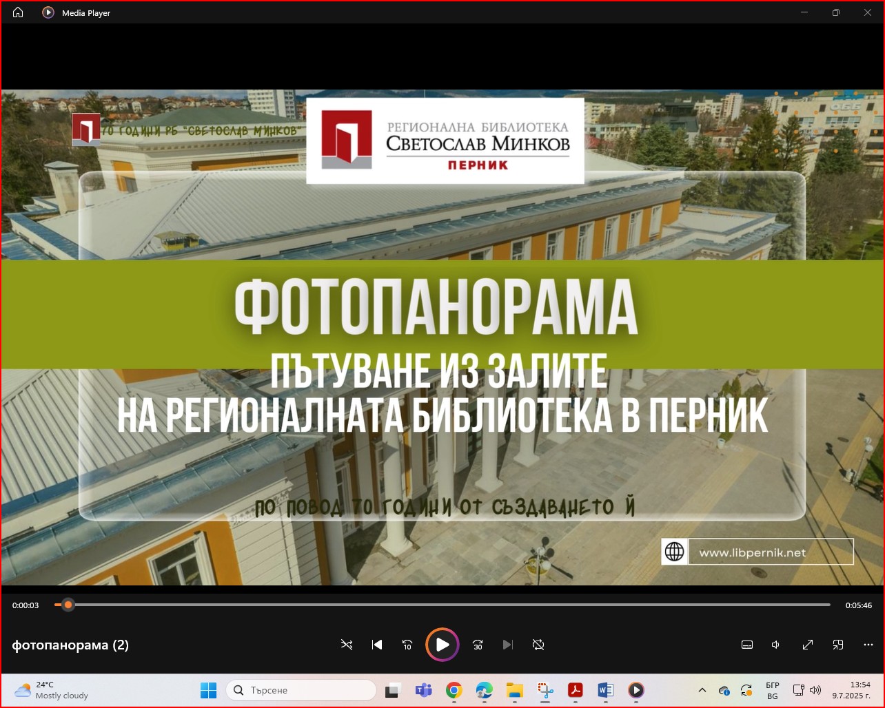Open network quick settings

click(799, 690)
